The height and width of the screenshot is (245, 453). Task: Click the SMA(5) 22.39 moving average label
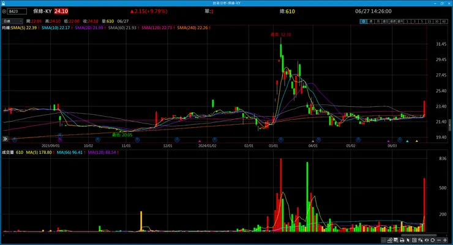(x=24, y=27)
